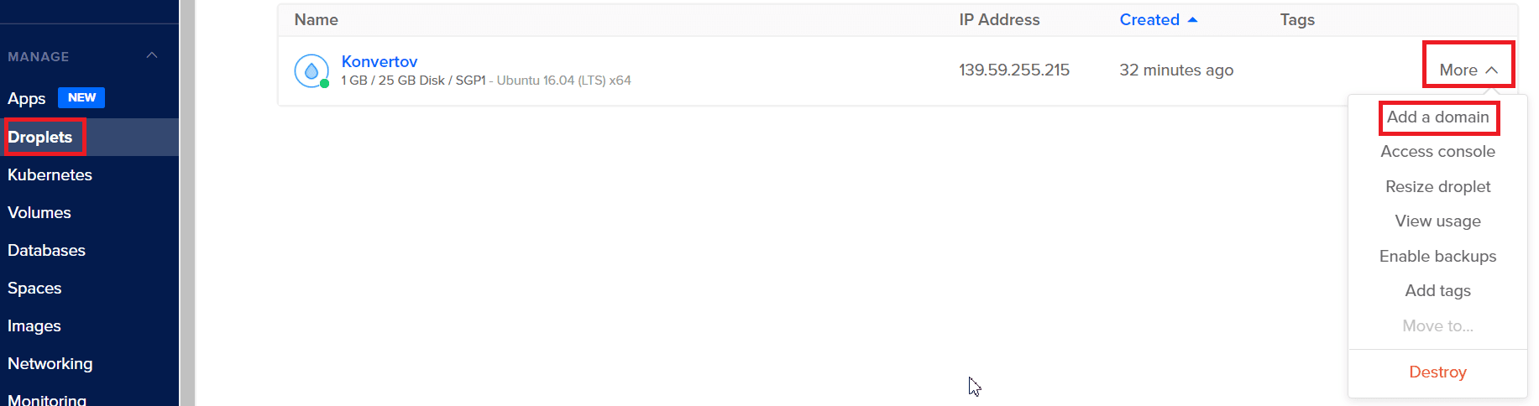This screenshot has width=1539, height=406.
Task: Open the Volumes sidebar item
Action: [x=39, y=212]
